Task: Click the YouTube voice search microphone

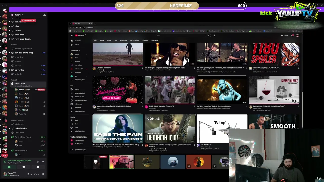Action: click(x=214, y=36)
